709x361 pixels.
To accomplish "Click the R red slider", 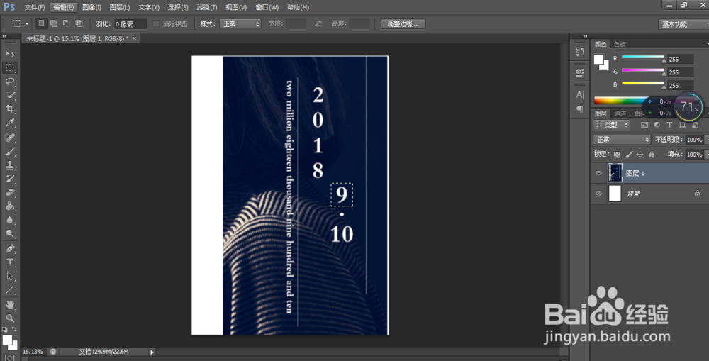I will click(x=642, y=57).
